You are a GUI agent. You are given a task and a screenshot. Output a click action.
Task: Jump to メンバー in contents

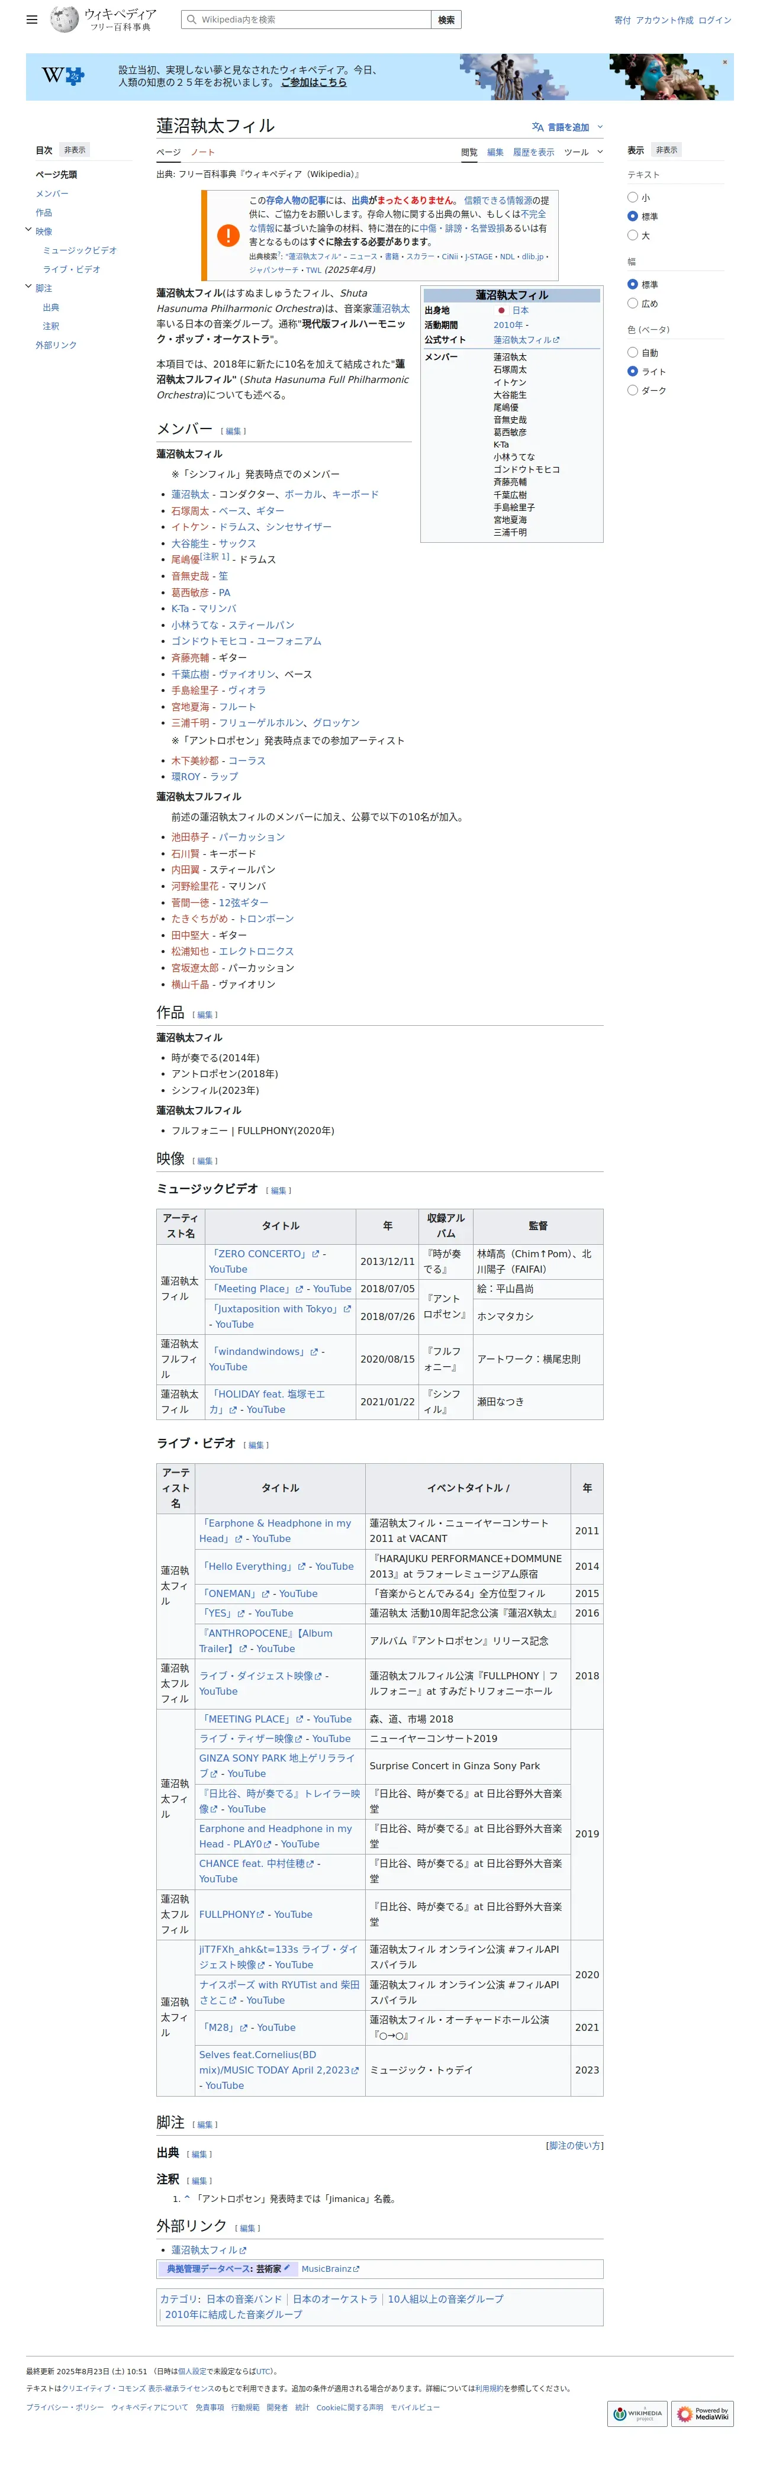(52, 194)
